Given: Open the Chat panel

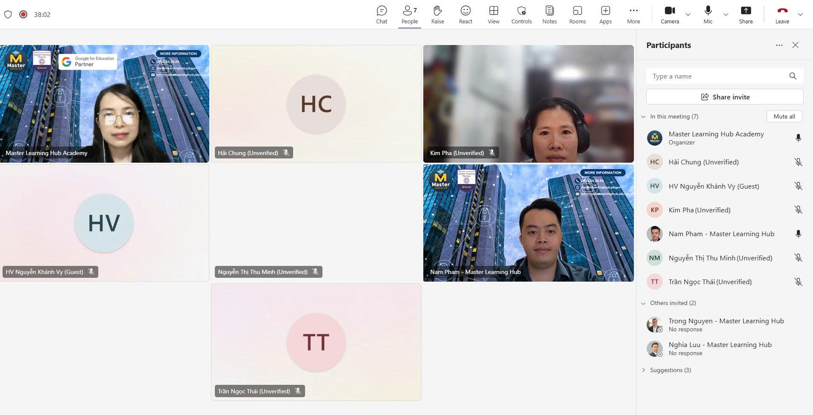Looking at the screenshot, I should tap(382, 14).
